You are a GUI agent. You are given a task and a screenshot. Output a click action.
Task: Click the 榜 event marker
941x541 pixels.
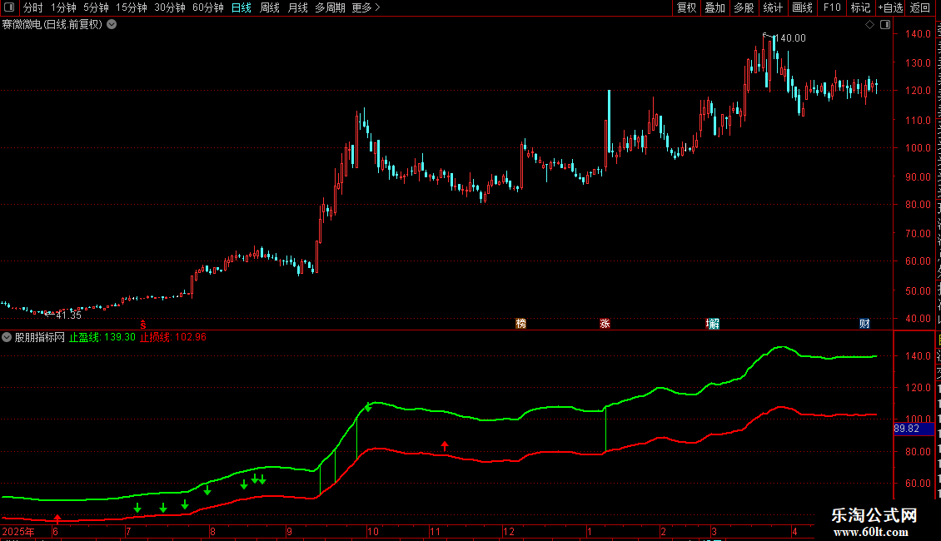[x=521, y=324]
